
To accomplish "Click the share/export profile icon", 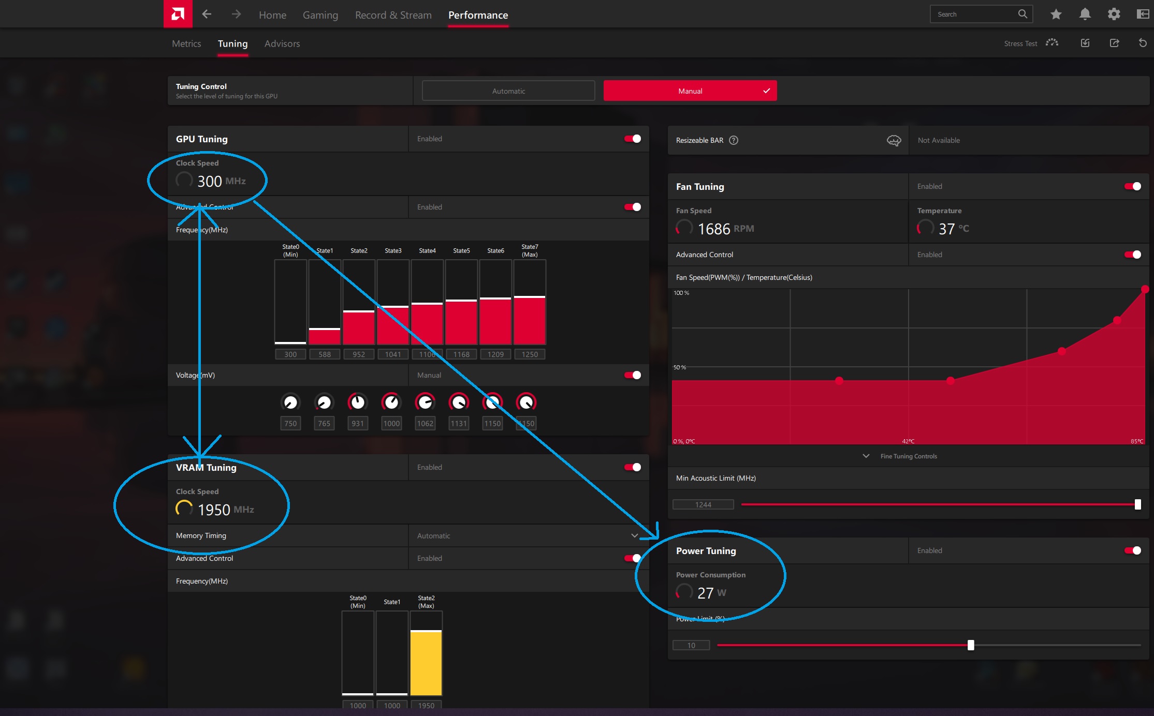I will [1114, 43].
